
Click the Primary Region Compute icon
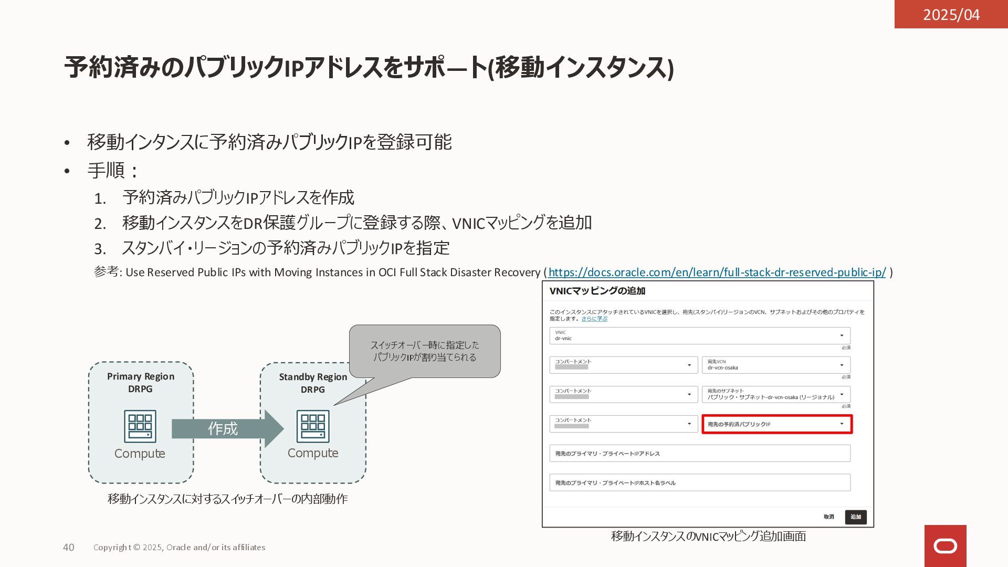[140, 426]
